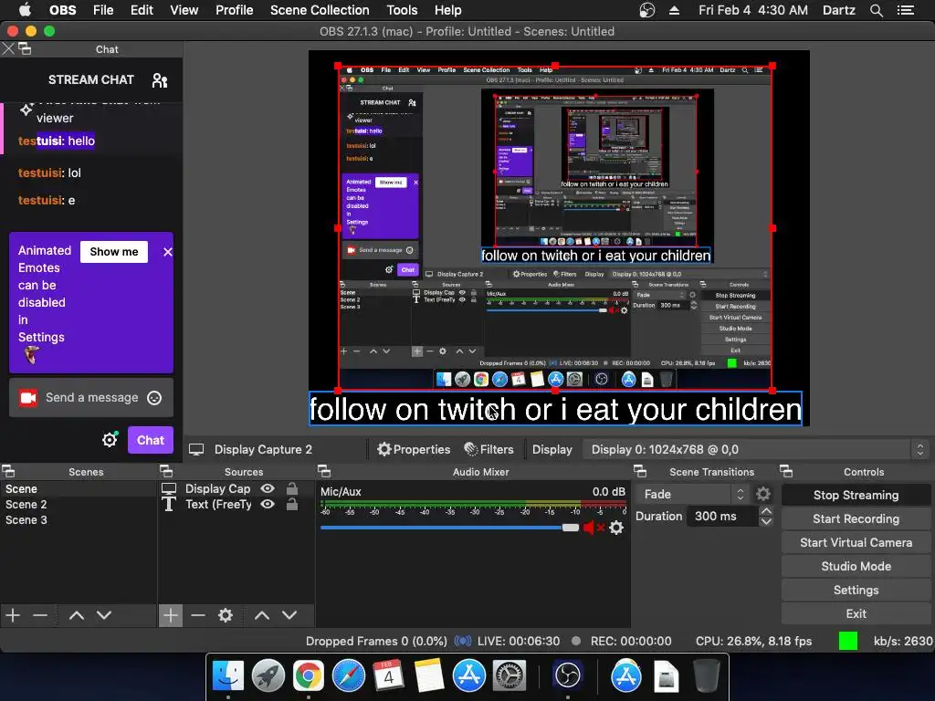Move source up arrow in Sources panel
935x701 pixels.
(x=262, y=615)
